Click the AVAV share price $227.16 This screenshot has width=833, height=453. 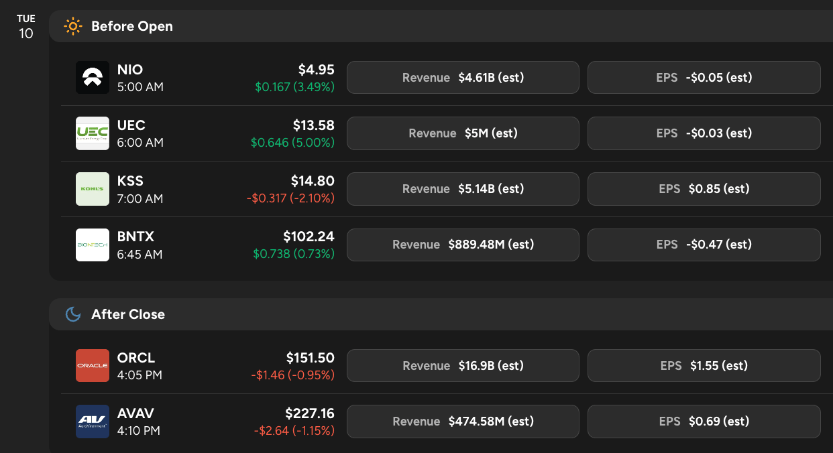pos(309,413)
